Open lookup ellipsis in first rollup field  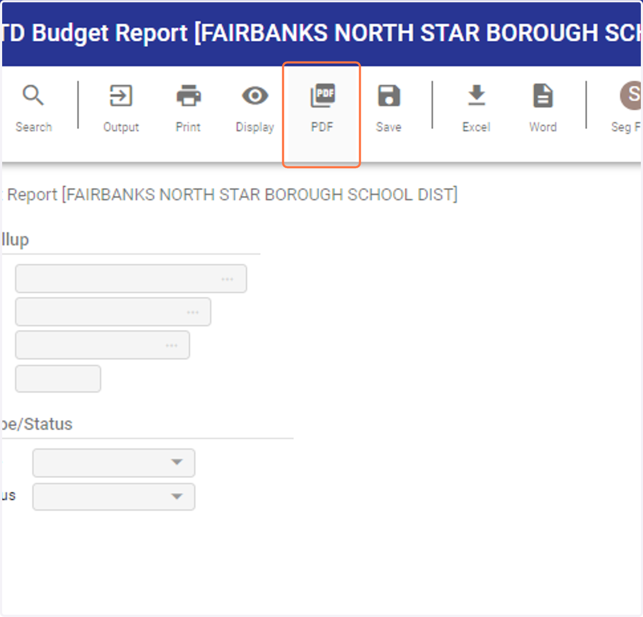[227, 279]
